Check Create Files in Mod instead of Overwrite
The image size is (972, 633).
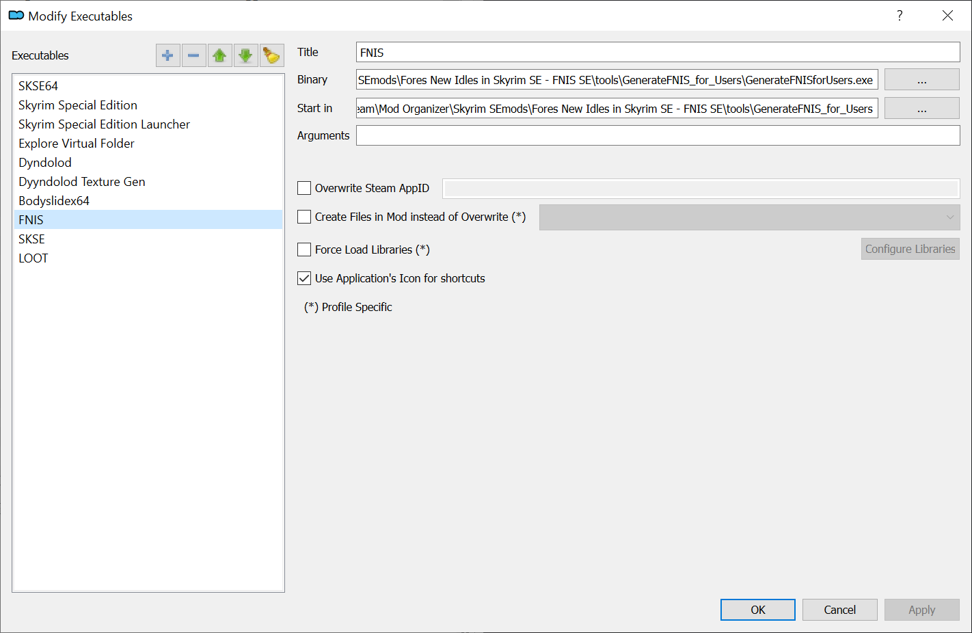click(x=304, y=217)
